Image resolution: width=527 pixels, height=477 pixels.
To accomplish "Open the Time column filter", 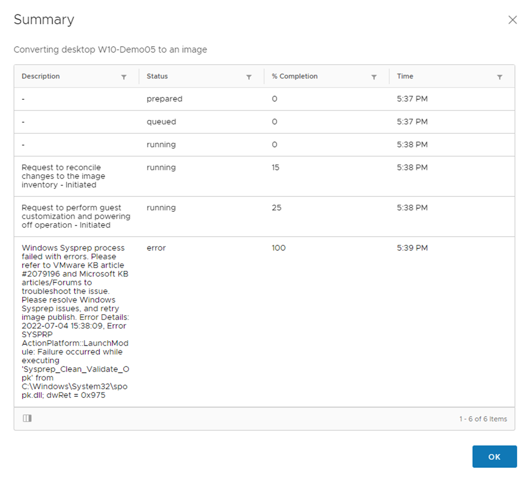I will (500, 77).
